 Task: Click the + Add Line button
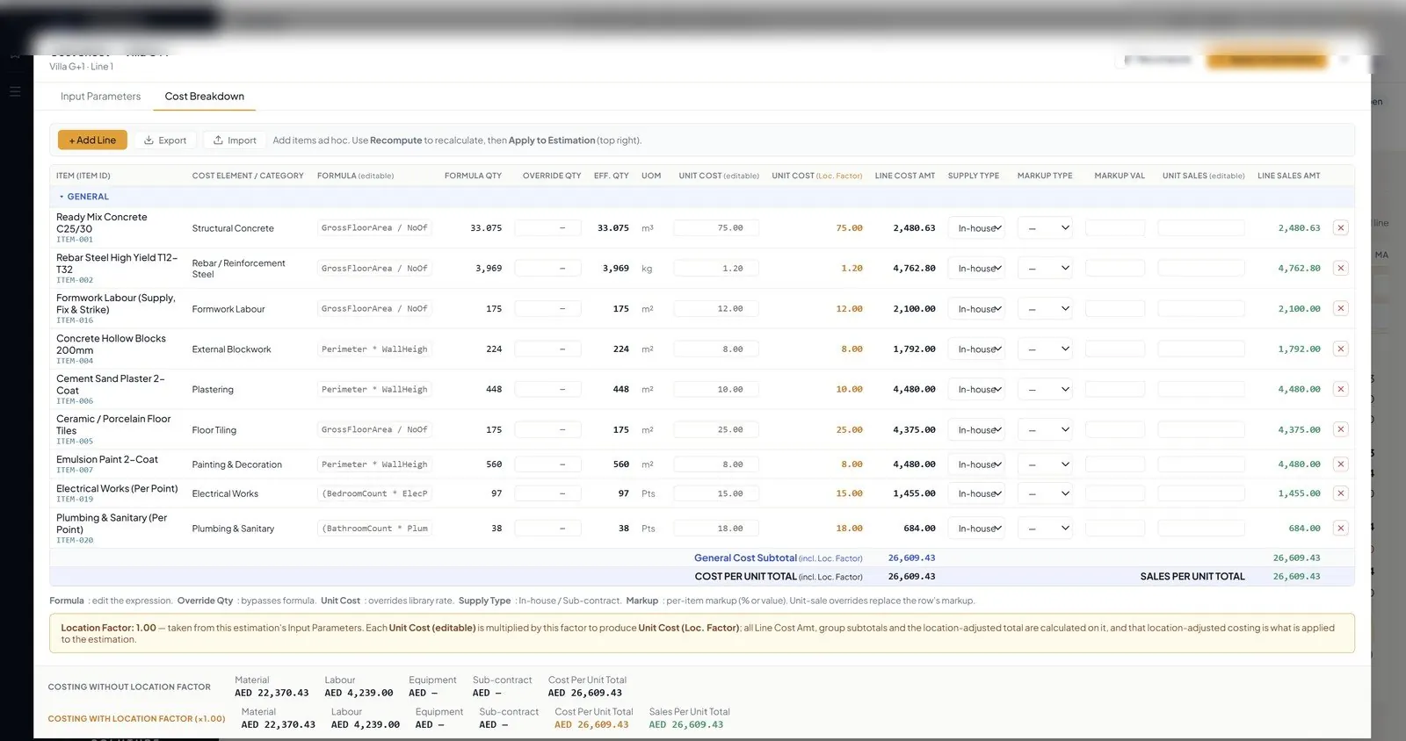coord(92,140)
